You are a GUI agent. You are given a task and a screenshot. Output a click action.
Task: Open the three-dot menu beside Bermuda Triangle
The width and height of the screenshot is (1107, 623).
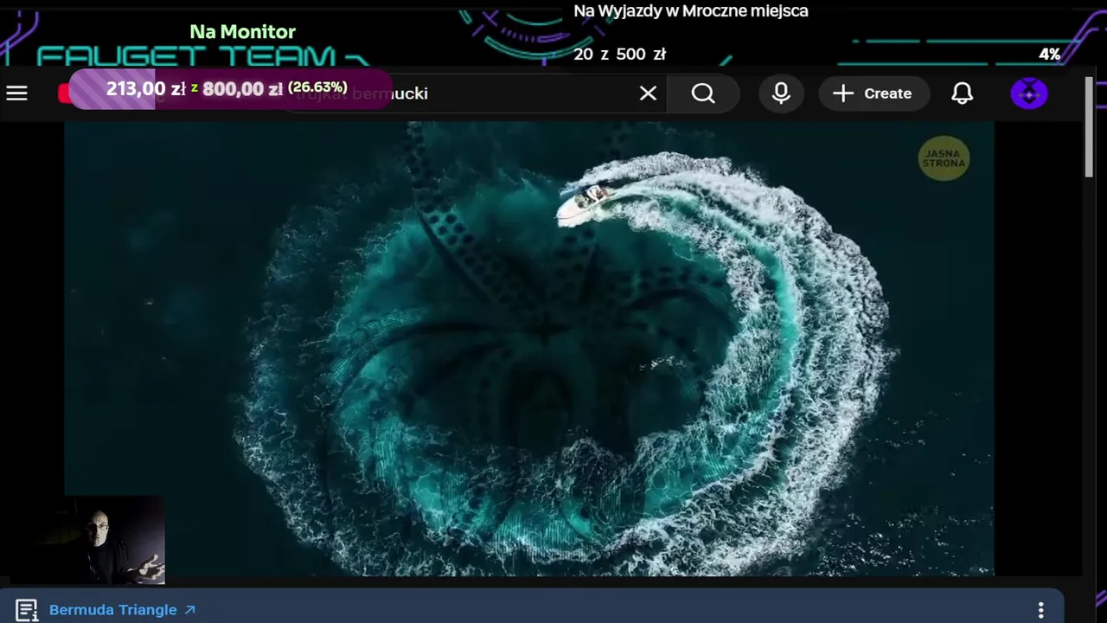point(1041,610)
